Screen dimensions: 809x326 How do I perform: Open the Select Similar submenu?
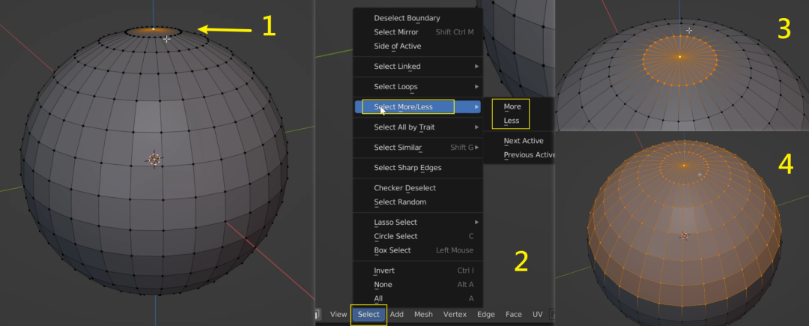click(418, 148)
